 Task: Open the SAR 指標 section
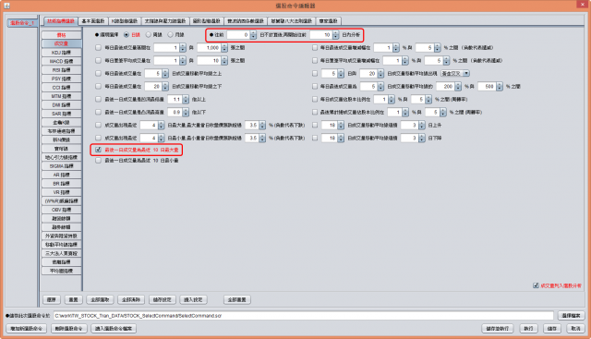[61, 114]
